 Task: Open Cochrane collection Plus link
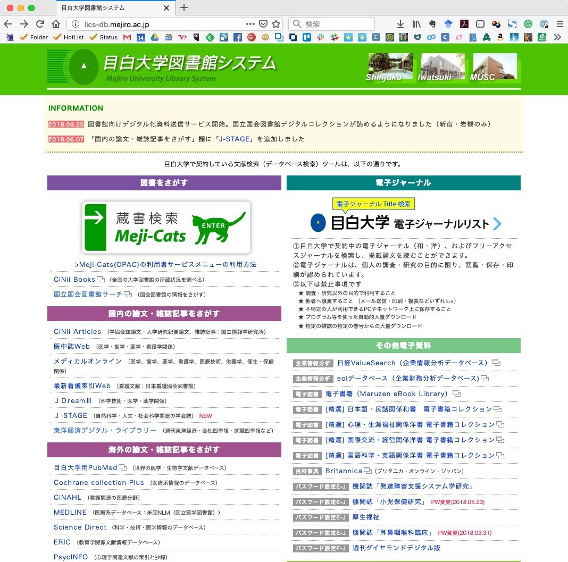pyautogui.click(x=98, y=483)
